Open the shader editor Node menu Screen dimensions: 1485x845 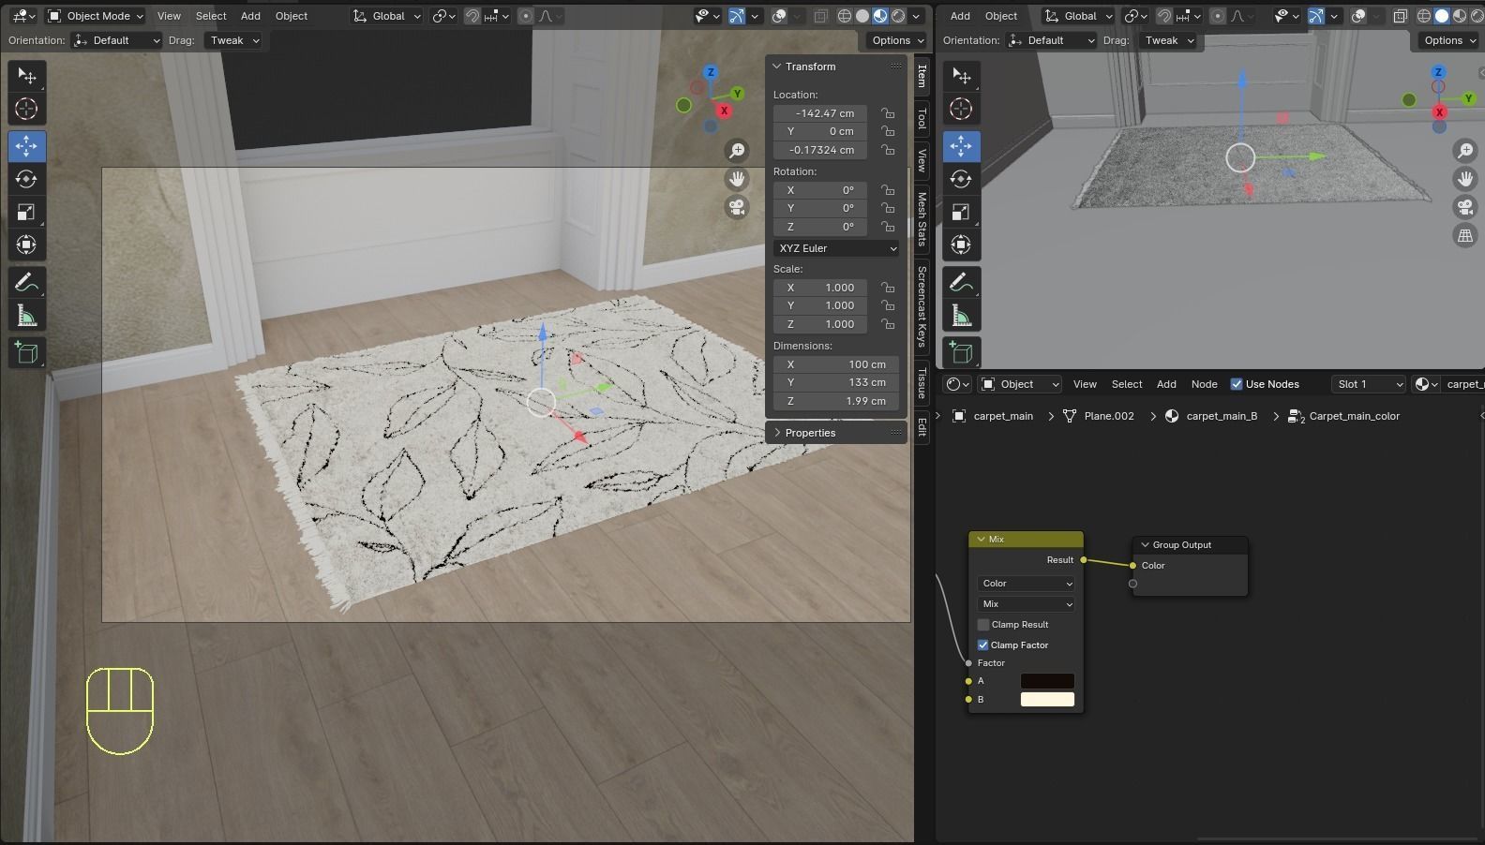(x=1205, y=384)
